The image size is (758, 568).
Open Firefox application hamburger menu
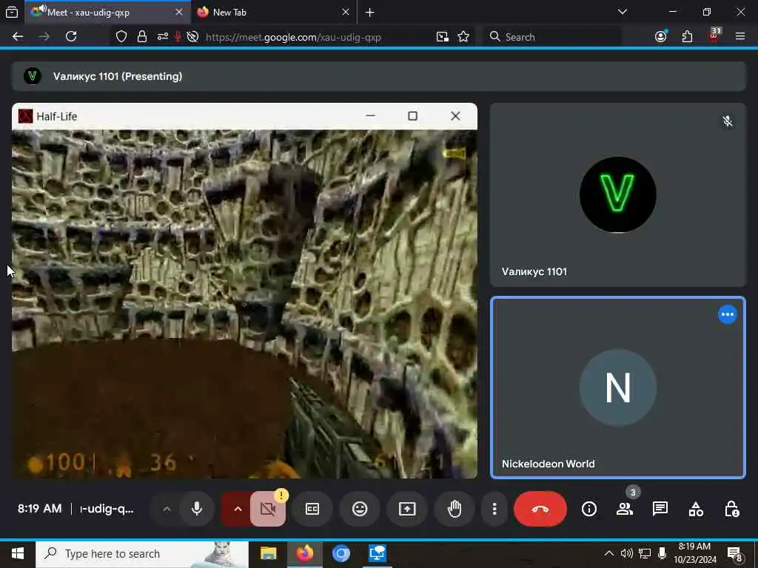740,37
